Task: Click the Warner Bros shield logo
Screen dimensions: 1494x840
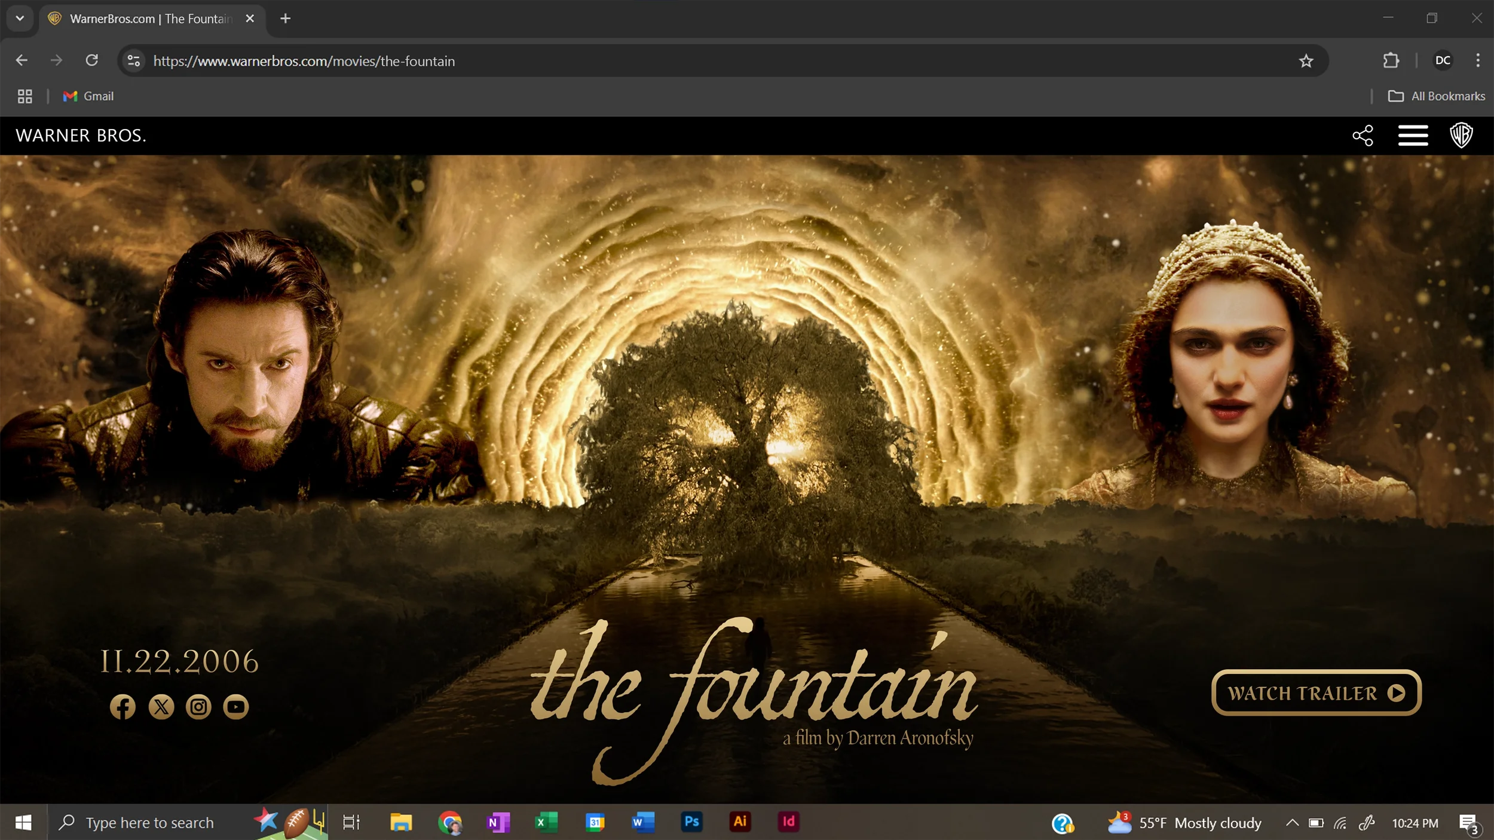Action: 1461,136
